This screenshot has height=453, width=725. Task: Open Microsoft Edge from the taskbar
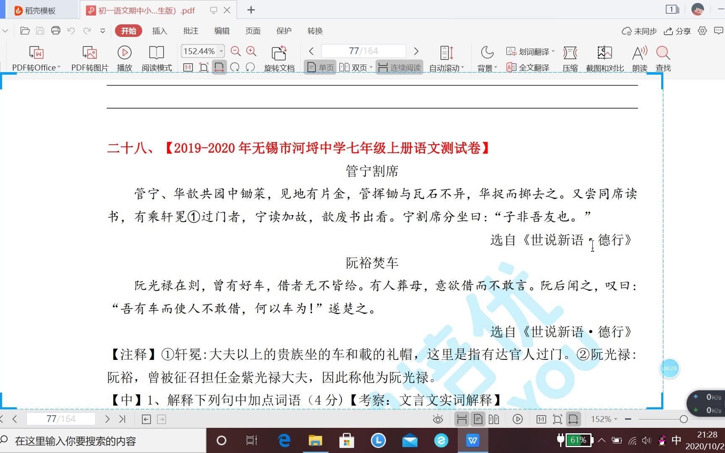pyautogui.click(x=284, y=440)
